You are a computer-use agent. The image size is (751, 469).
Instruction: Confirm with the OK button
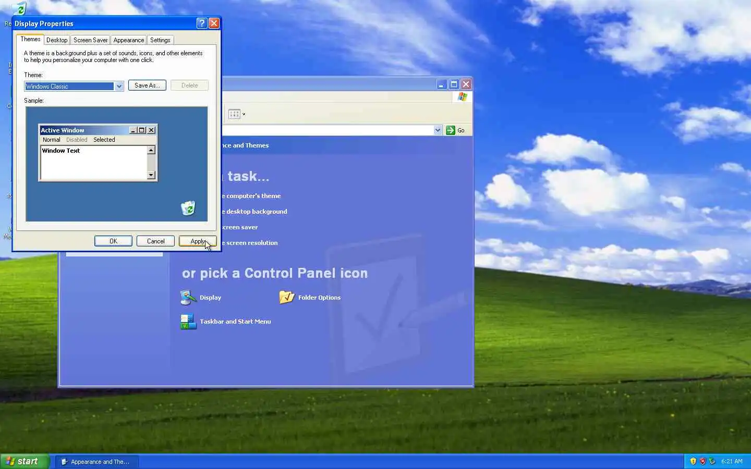[113, 241]
